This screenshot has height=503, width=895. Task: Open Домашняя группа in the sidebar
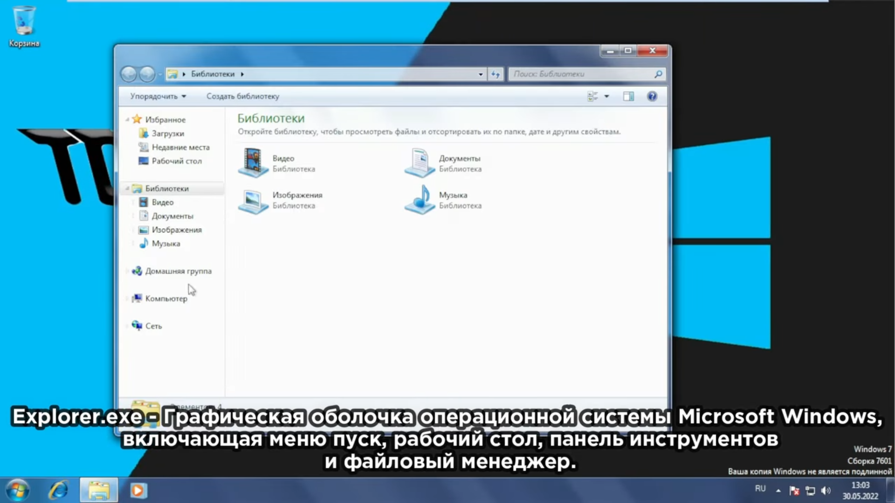coord(178,271)
